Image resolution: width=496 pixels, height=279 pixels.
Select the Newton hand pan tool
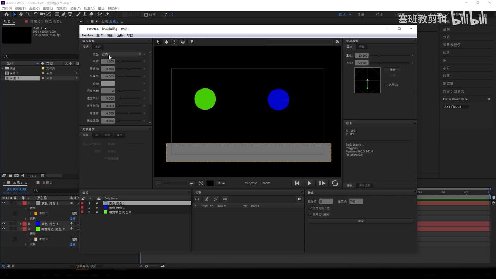166,42
